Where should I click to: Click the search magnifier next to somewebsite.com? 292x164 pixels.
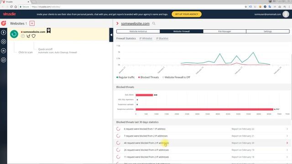pyautogui.click(x=154, y=23)
